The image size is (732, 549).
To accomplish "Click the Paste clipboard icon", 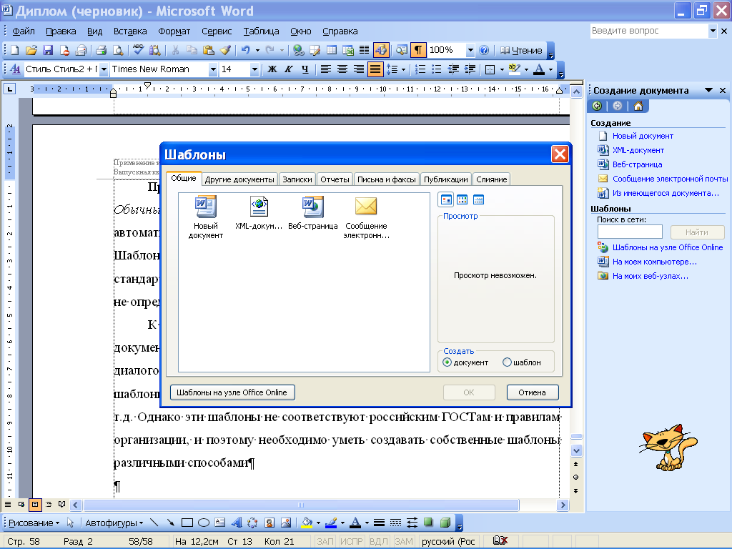I will [x=208, y=50].
